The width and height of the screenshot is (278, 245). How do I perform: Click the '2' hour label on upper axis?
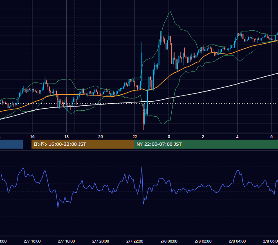[x=203, y=137]
